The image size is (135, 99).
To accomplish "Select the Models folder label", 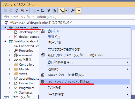I will click(24, 69).
